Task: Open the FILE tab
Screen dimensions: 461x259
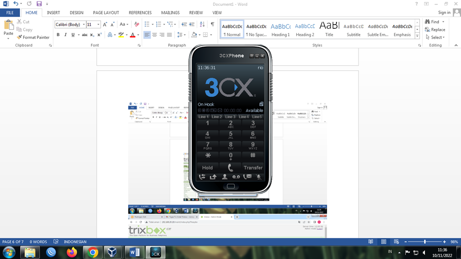Action: coord(10,13)
